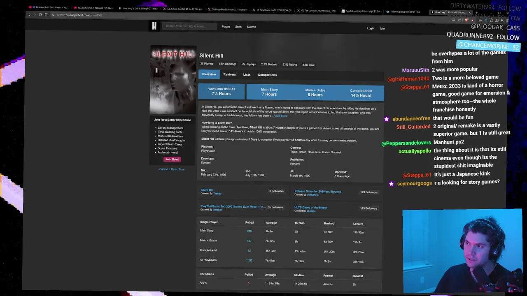Click the Main + Extras polled count 417
Viewport: 527px width, 296px height.
tap(249, 241)
